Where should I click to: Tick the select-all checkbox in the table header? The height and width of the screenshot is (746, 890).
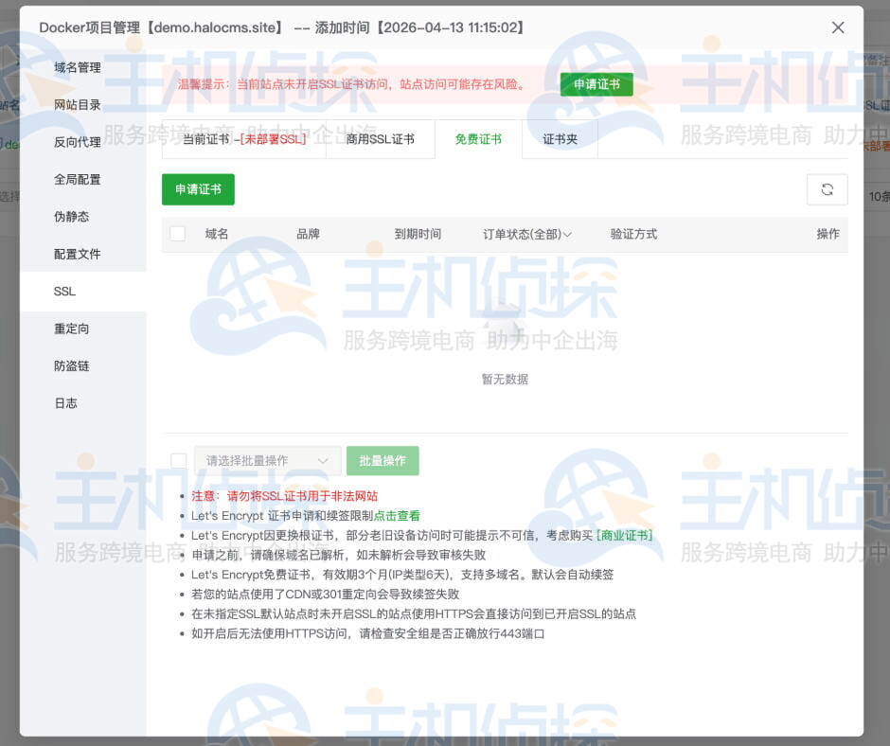tap(178, 233)
